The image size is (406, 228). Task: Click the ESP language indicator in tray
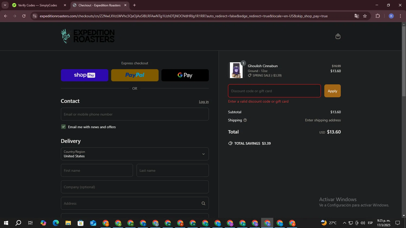tap(370, 223)
